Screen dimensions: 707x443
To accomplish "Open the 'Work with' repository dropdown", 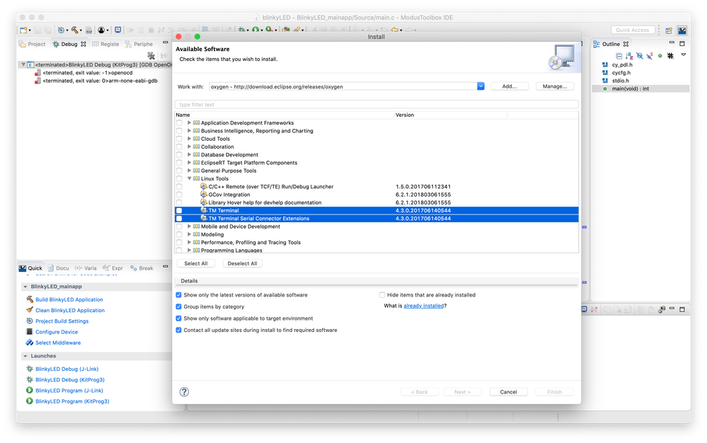I will [x=481, y=86].
